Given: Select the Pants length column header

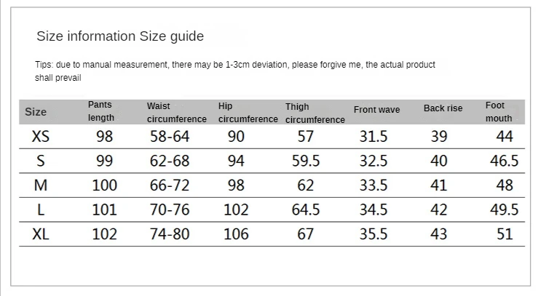Looking at the screenshot, I should pos(101,111).
